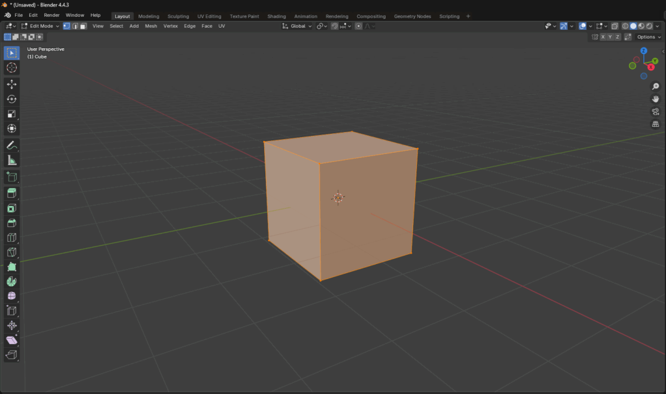Viewport: 666px width, 394px height.
Task: Open the snapping options dropdown
Action: click(345, 26)
